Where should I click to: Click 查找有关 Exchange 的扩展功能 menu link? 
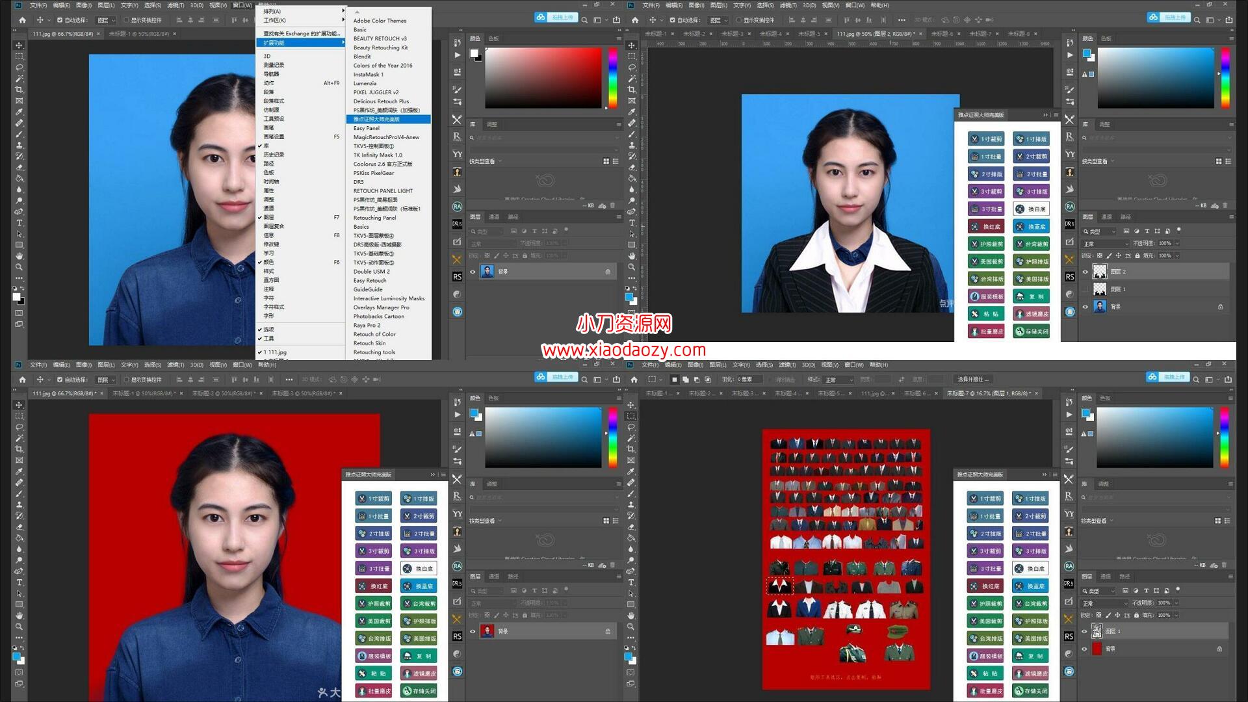[302, 33]
